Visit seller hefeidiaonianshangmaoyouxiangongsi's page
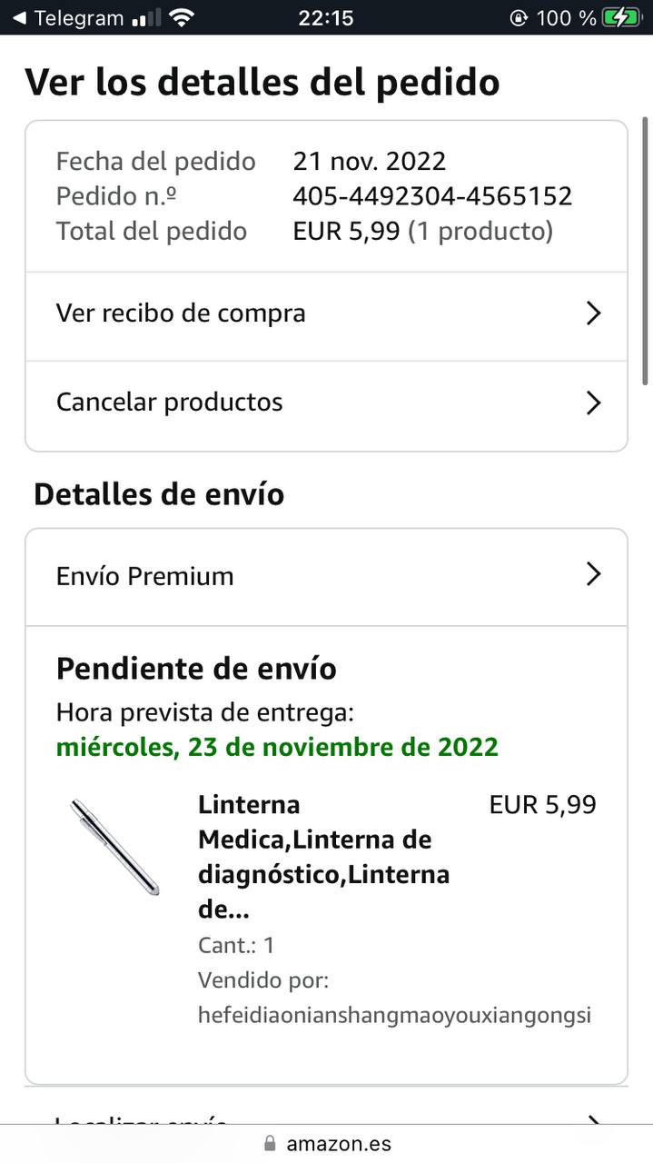The image size is (653, 1163). tap(394, 1015)
